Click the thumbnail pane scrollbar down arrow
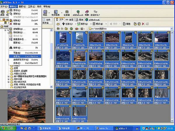Screen dimensions: 175x131 172,121
